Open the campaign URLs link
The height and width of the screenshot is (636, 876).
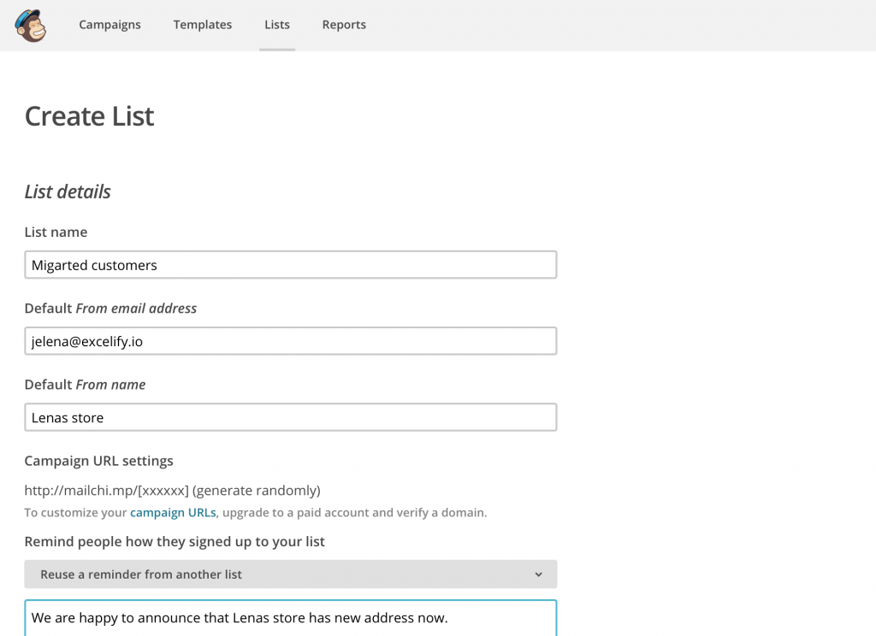click(x=172, y=512)
